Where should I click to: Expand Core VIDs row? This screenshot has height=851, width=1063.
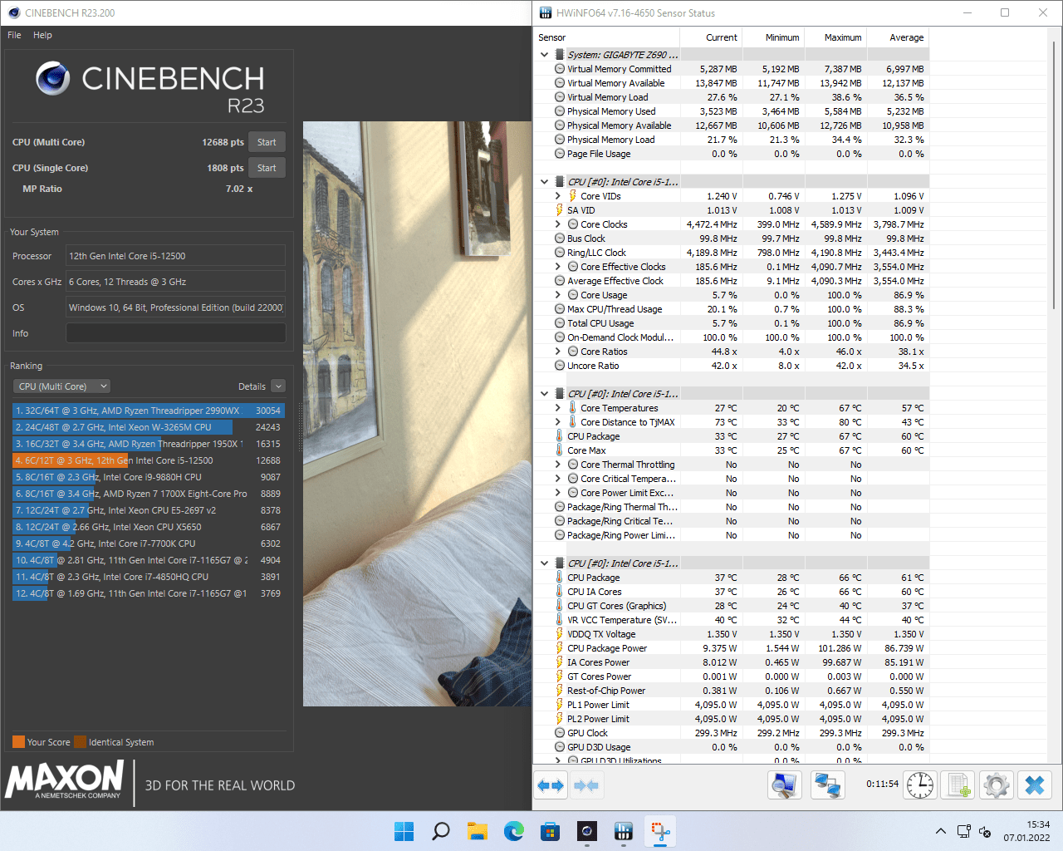click(x=558, y=196)
